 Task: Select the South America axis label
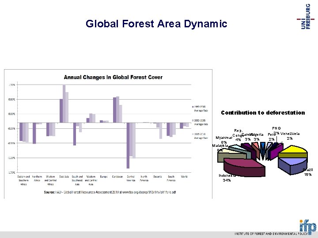[x=171, y=178]
